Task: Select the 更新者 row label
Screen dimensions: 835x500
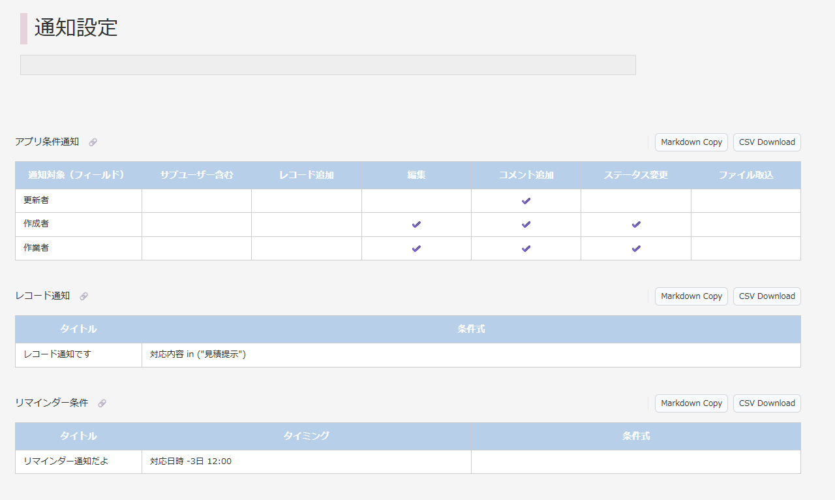Action: tap(37, 200)
